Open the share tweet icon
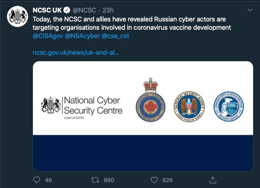This screenshot has width=260, height=188. [213, 180]
